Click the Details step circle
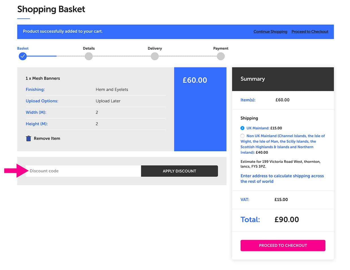350x270 pixels. 89,56
